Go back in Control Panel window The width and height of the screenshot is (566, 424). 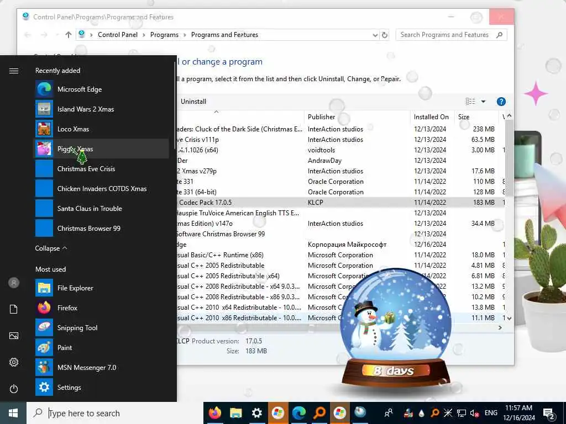[x=28, y=35]
